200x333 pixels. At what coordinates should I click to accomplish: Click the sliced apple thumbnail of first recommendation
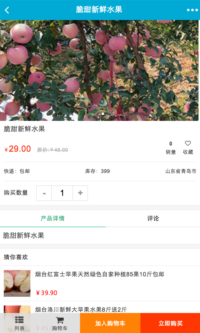(17, 283)
